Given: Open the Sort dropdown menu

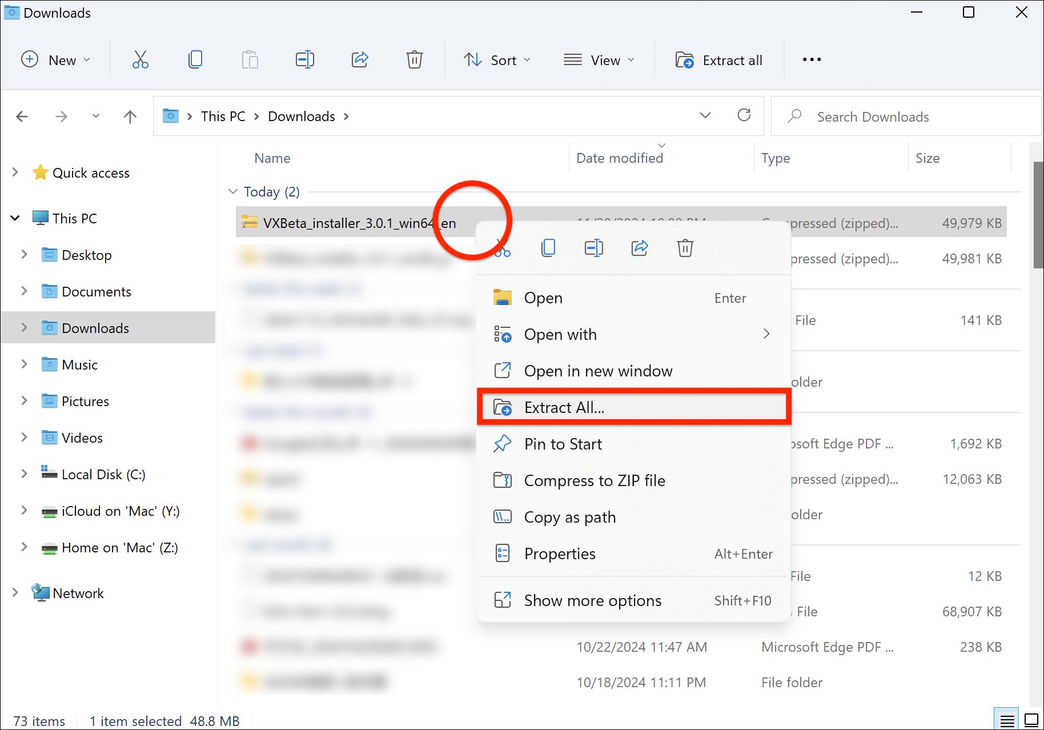Looking at the screenshot, I should click(x=497, y=60).
